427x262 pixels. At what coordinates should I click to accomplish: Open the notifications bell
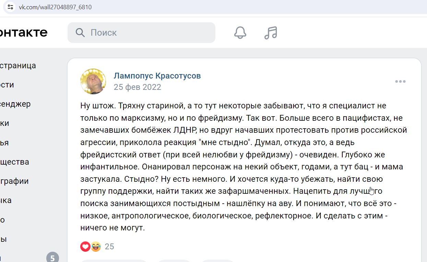[x=240, y=33]
